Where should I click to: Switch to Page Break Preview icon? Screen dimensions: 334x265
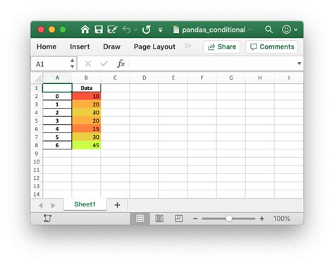coord(179,218)
